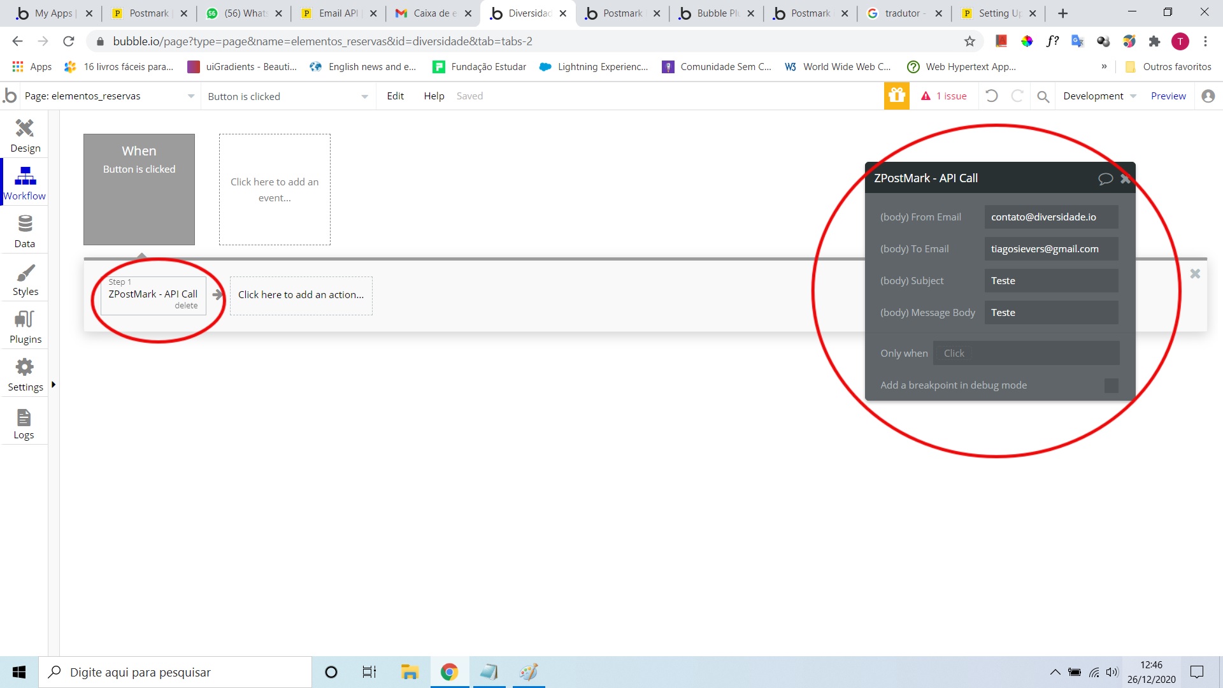Select the When Button is clicked event
Viewport: 1223px width, 688px height.
pos(139,189)
